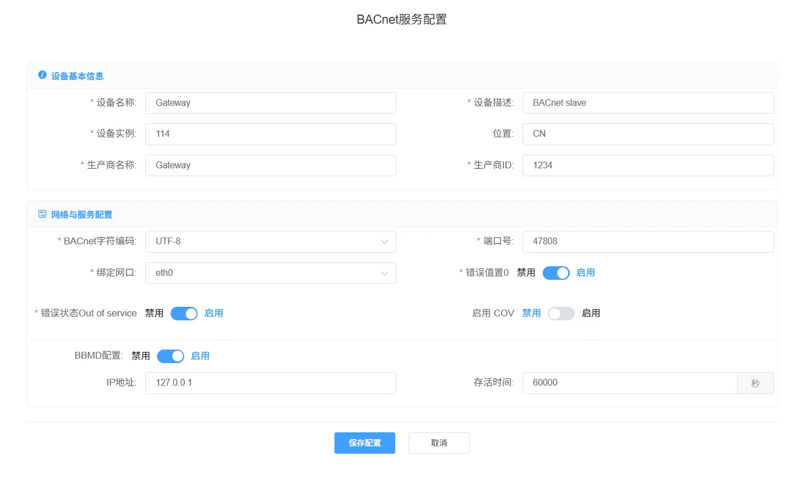
Task: Disable the 错误状态Out of service toggle
Action: pos(184,314)
